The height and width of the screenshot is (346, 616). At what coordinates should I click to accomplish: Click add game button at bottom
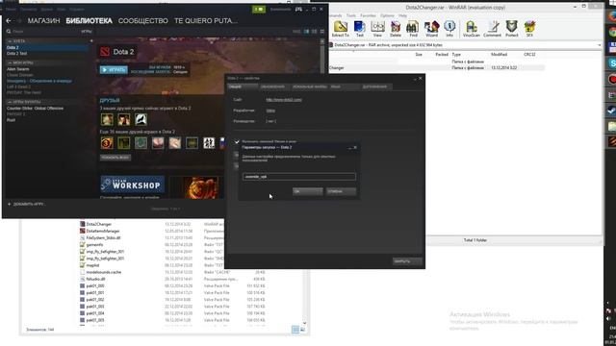[x=26, y=204]
